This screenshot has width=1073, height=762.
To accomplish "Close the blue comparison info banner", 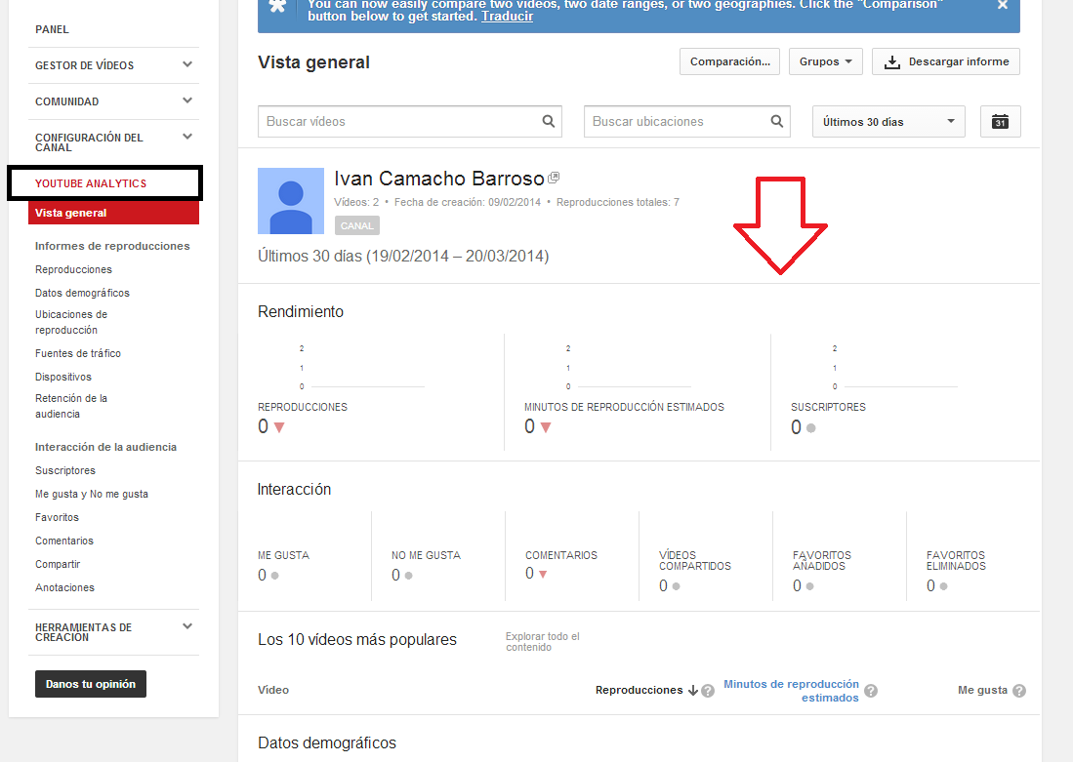I will tap(1003, 5).
